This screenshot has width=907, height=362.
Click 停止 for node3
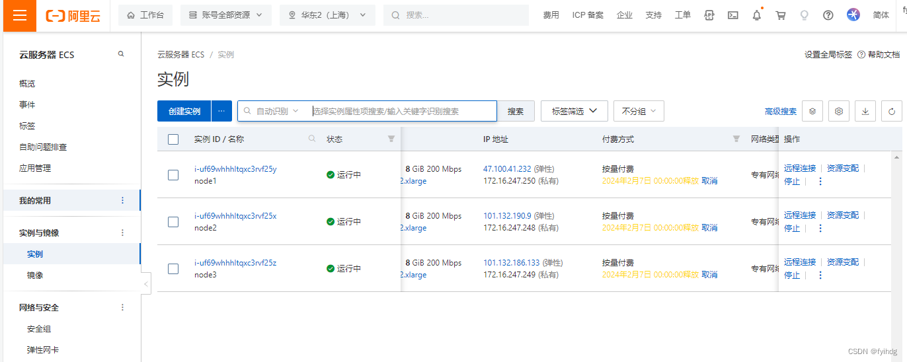[x=792, y=275]
